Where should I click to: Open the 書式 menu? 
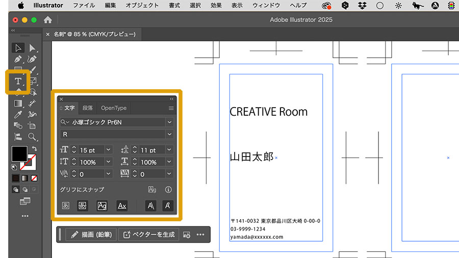click(174, 6)
